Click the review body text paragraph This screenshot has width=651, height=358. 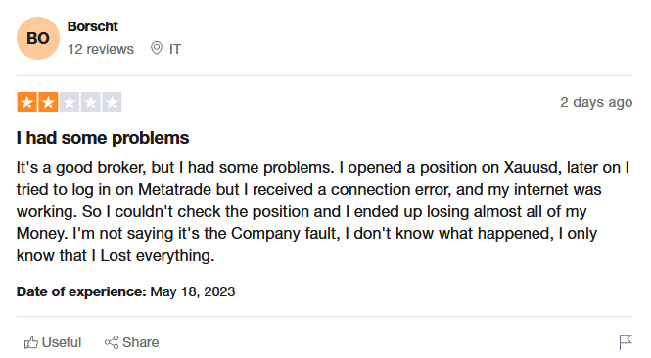[323, 211]
